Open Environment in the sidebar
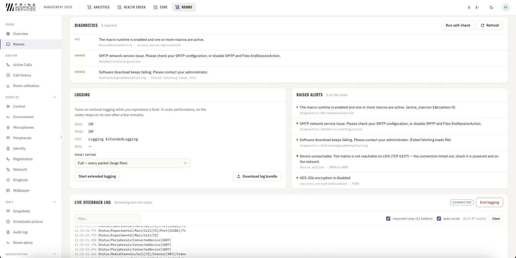 [31, 117]
